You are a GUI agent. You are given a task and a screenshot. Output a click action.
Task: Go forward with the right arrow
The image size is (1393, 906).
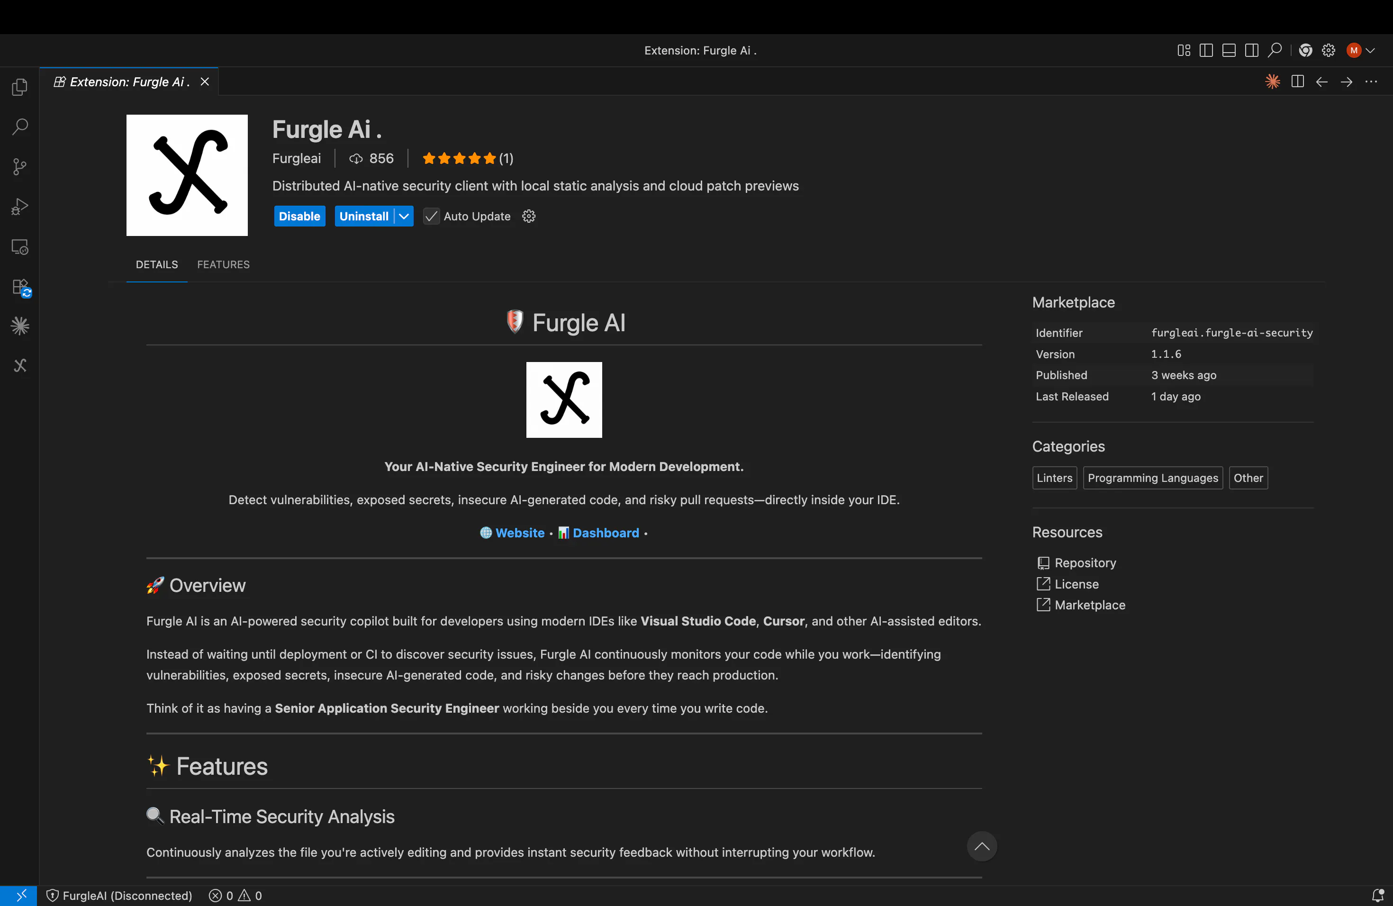point(1347,82)
